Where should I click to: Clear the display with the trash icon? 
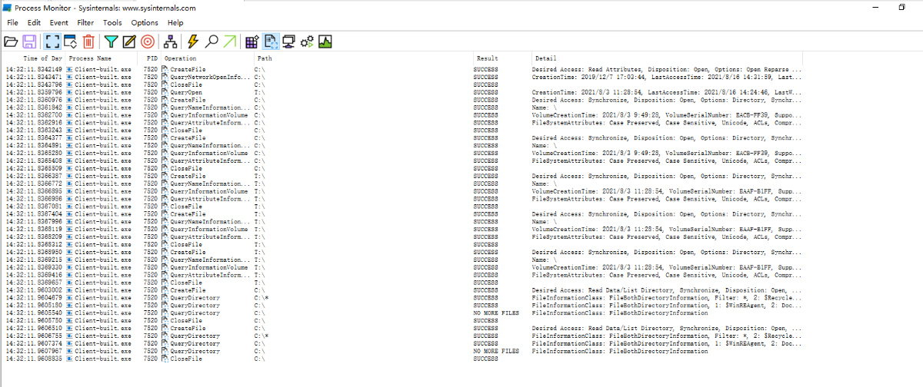[x=89, y=41]
